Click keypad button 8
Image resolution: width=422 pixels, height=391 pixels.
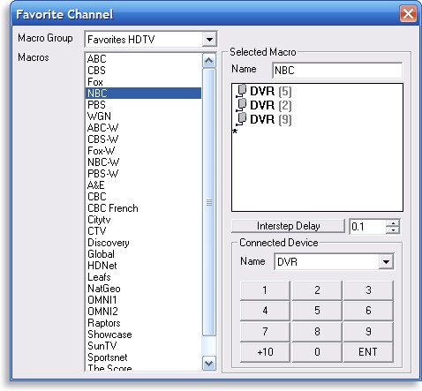[x=317, y=332]
